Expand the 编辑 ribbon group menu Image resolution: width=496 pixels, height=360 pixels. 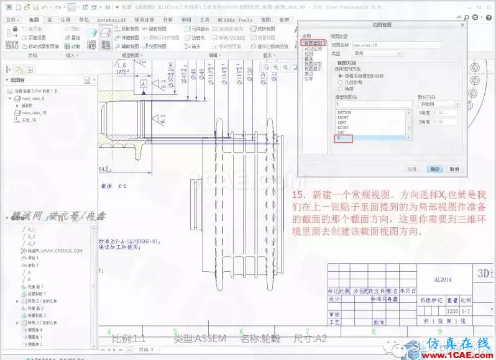pos(215,55)
